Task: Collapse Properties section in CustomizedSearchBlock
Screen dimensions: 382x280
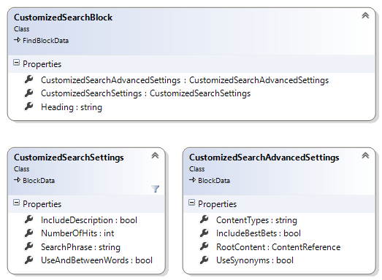Action: pyautogui.click(x=16, y=63)
